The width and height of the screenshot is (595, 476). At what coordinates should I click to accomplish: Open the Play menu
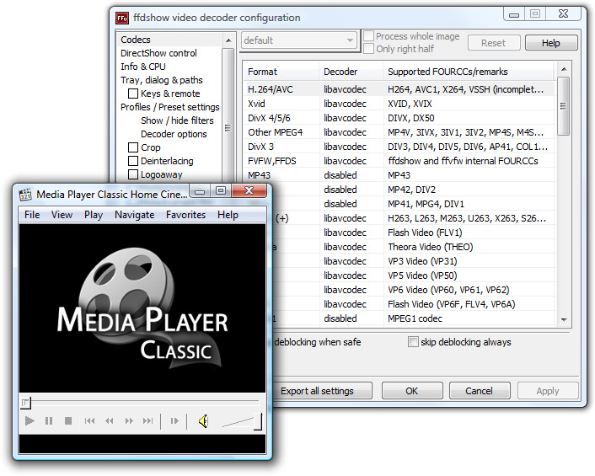click(94, 215)
